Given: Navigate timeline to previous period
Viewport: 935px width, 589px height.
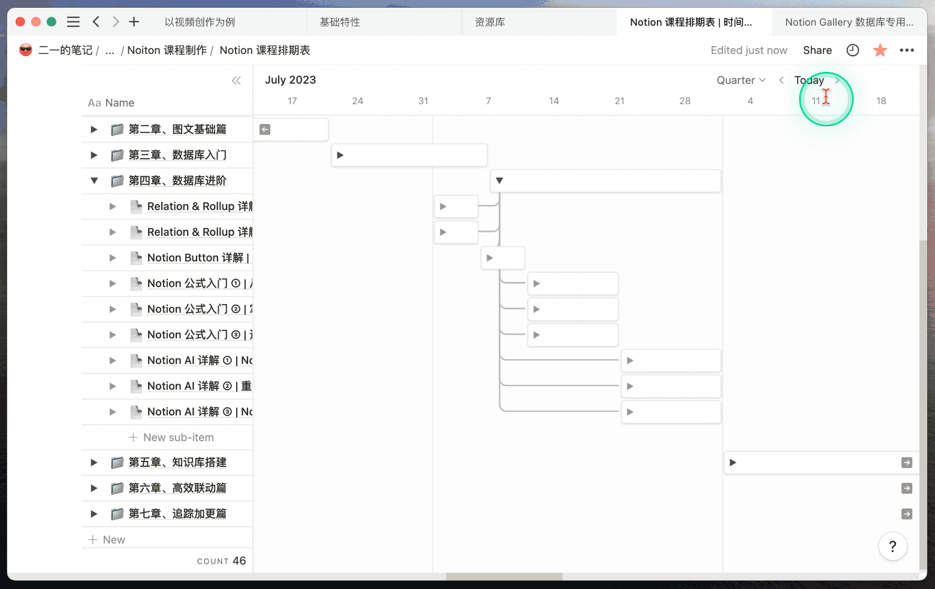Looking at the screenshot, I should (782, 80).
